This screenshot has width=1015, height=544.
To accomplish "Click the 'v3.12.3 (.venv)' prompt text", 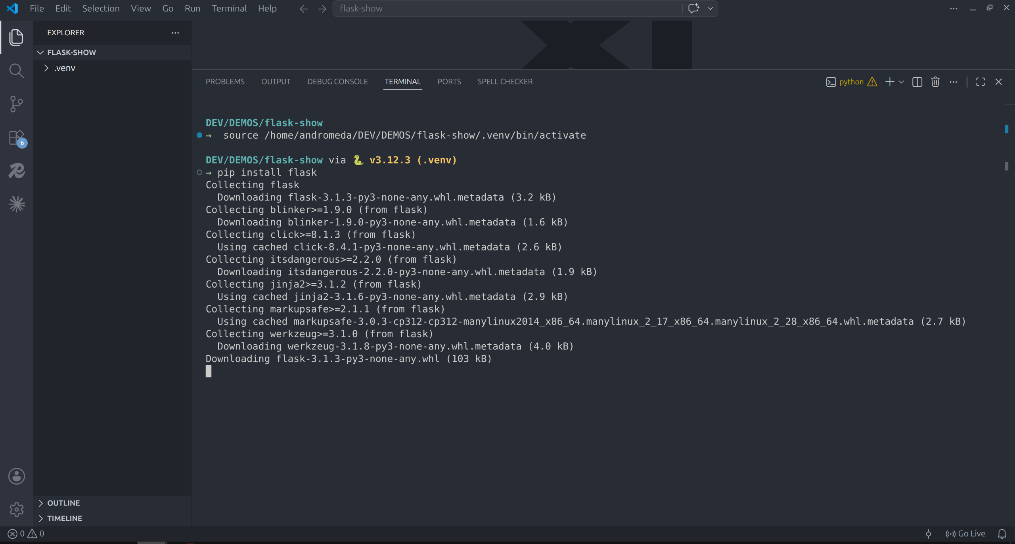I will (413, 160).
